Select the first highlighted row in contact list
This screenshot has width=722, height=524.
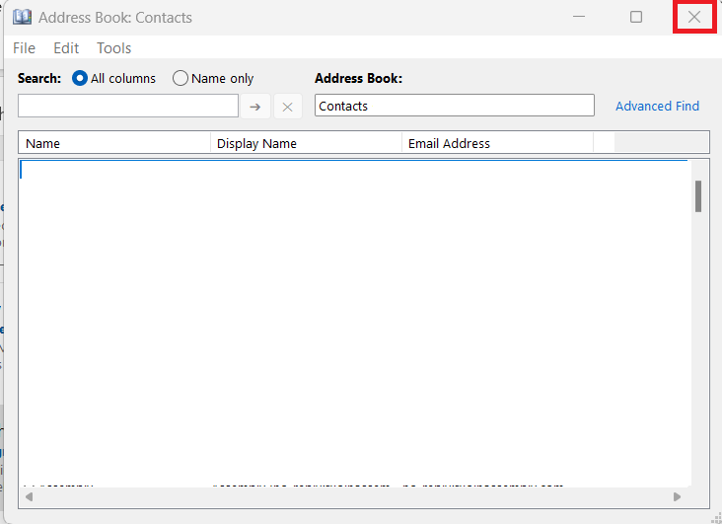pyautogui.click(x=354, y=170)
